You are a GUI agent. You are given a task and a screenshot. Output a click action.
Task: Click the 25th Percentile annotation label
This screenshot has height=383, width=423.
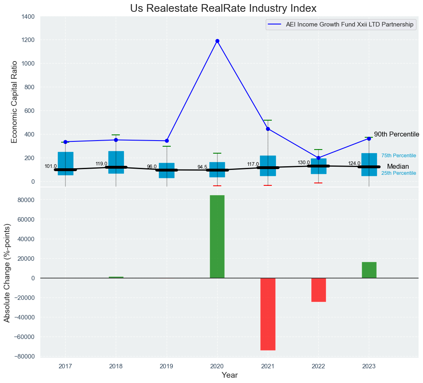click(x=399, y=173)
